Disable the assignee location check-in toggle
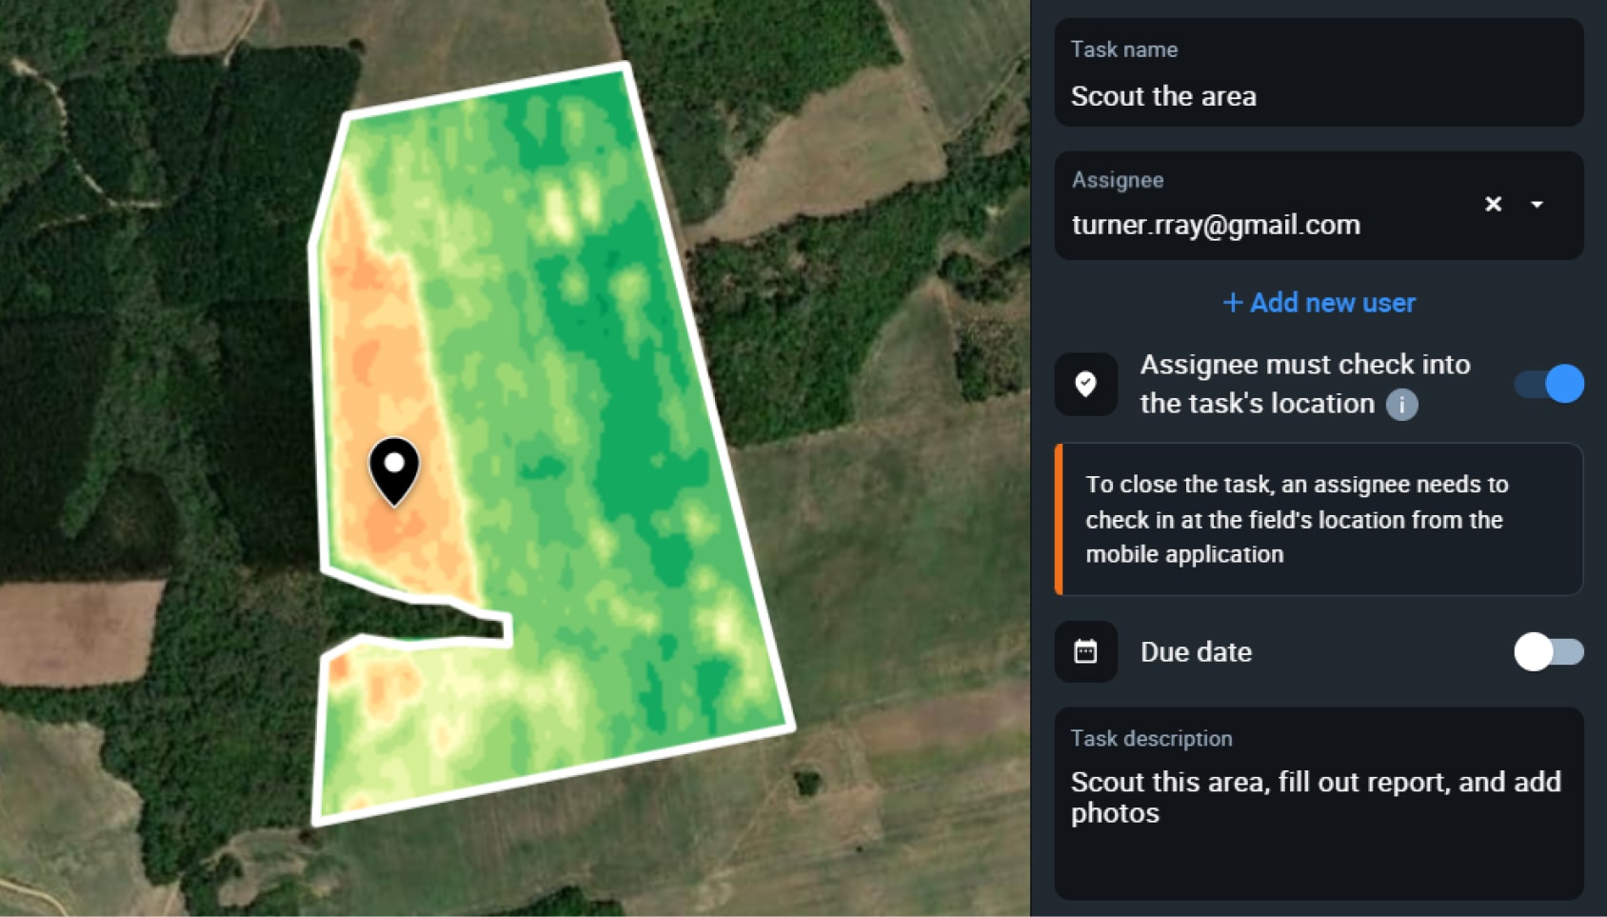The width and height of the screenshot is (1607, 917). 1549,384
